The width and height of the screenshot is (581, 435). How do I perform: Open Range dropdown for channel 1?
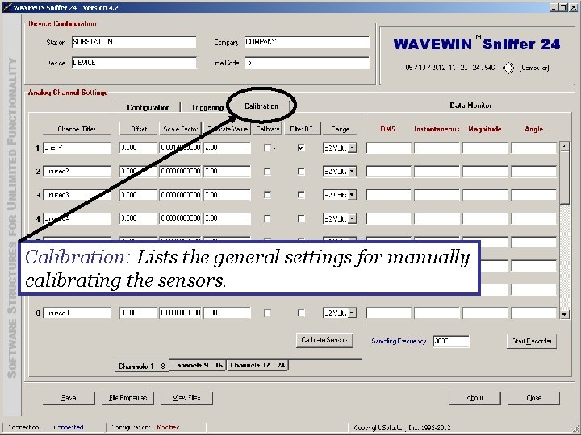(352, 148)
